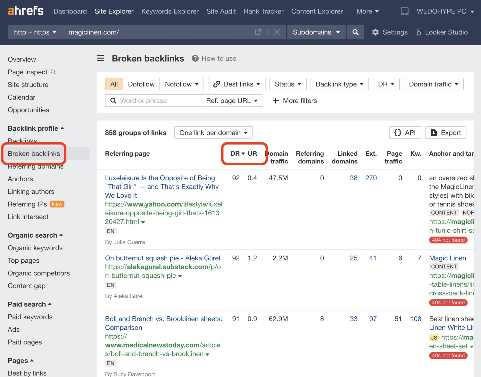Viewport: 481px width, 377px height.
Task: Expand the yahoo.com URL dropdown arrow
Action: click(143, 222)
